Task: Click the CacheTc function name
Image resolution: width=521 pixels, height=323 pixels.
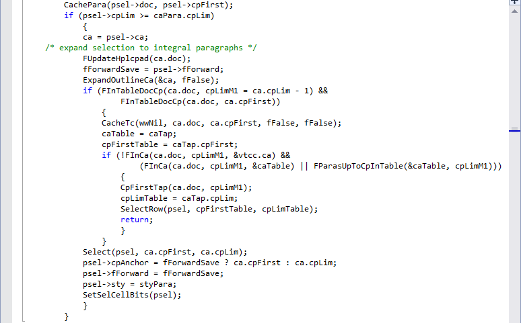Action: (118, 123)
